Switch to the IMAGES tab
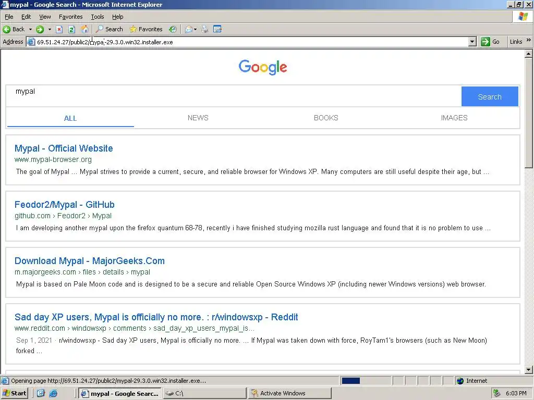 click(x=454, y=118)
